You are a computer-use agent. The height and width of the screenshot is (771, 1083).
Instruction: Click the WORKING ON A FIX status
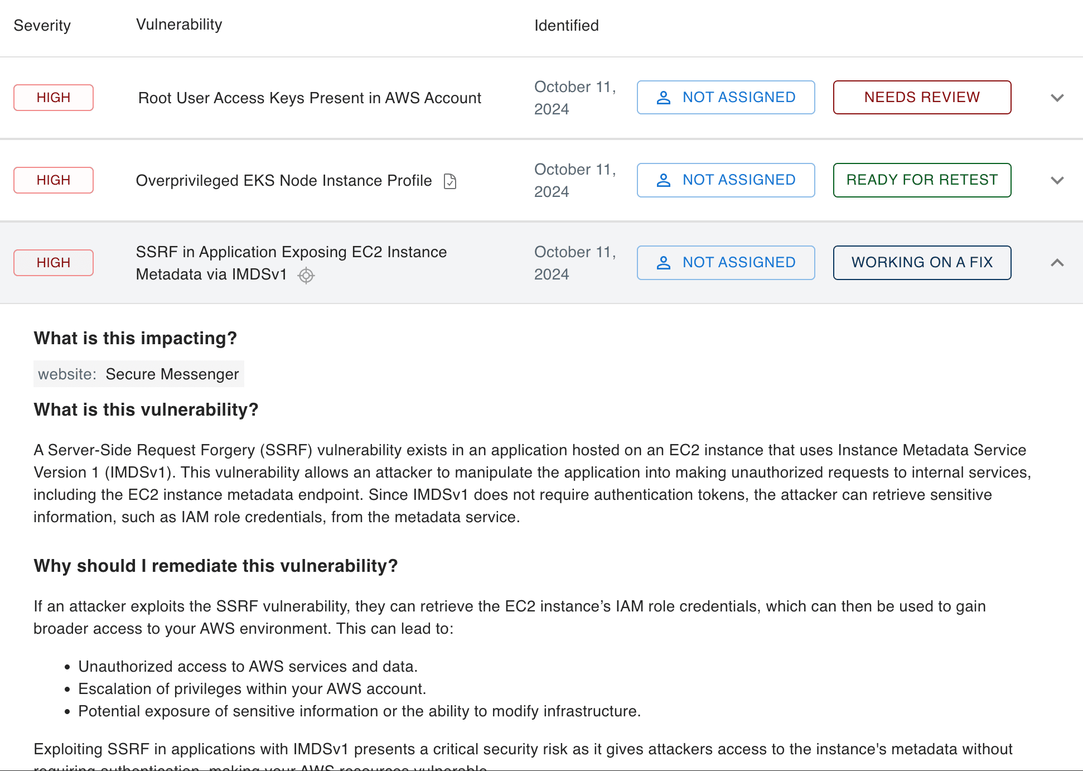pyautogui.click(x=922, y=263)
